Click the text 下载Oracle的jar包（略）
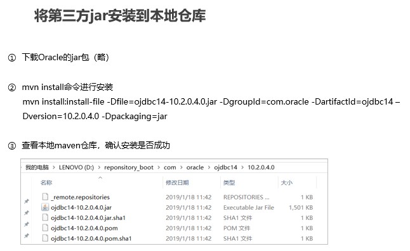 coord(65,57)
